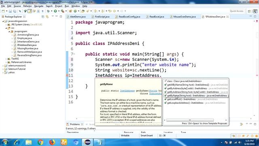259x146 pixels.
Task: Open ReverseStringDemo.java in Package Explorer
Action: (29, 56)
